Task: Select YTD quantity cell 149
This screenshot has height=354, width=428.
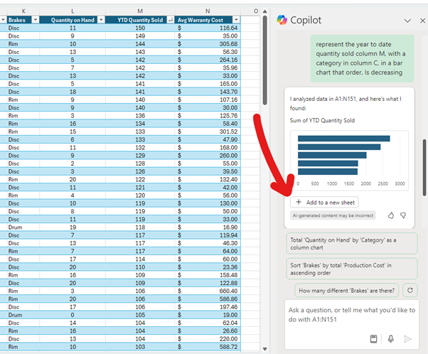Action: [140, 36]
